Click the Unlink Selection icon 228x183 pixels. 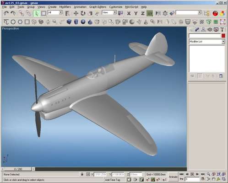28,13
